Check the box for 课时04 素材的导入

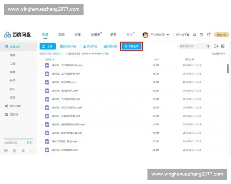41,90
